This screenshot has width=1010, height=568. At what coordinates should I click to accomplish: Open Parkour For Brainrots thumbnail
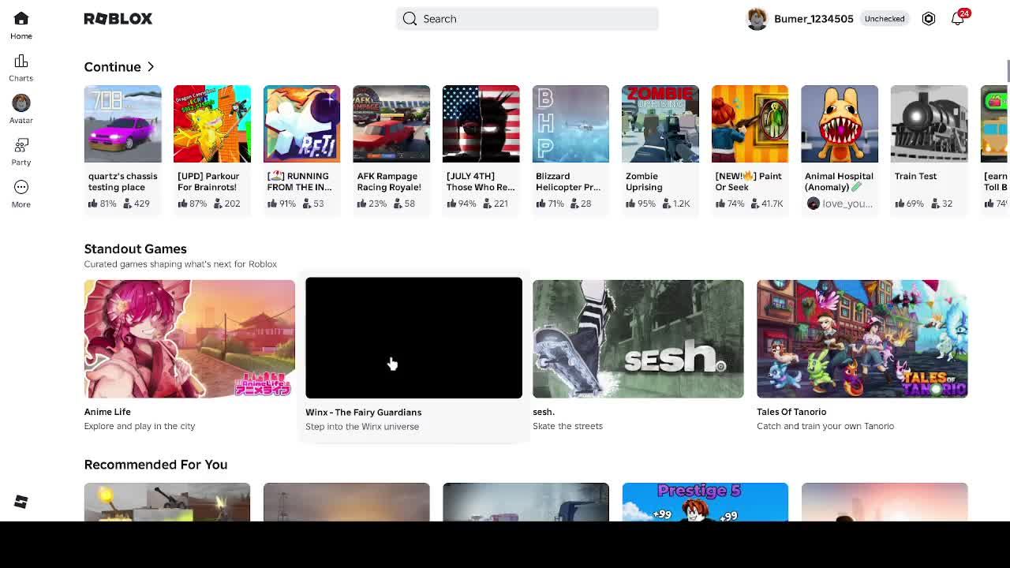point(212,124)
